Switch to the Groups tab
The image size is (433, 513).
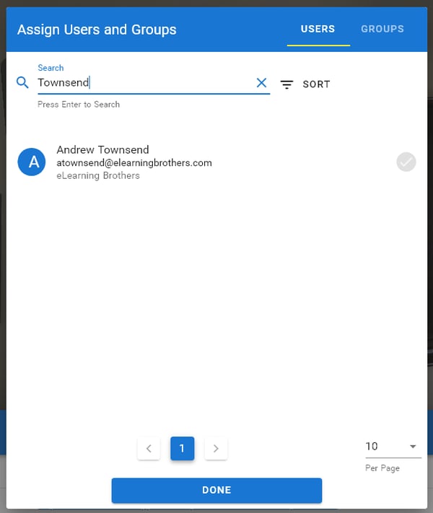(382, 29)
